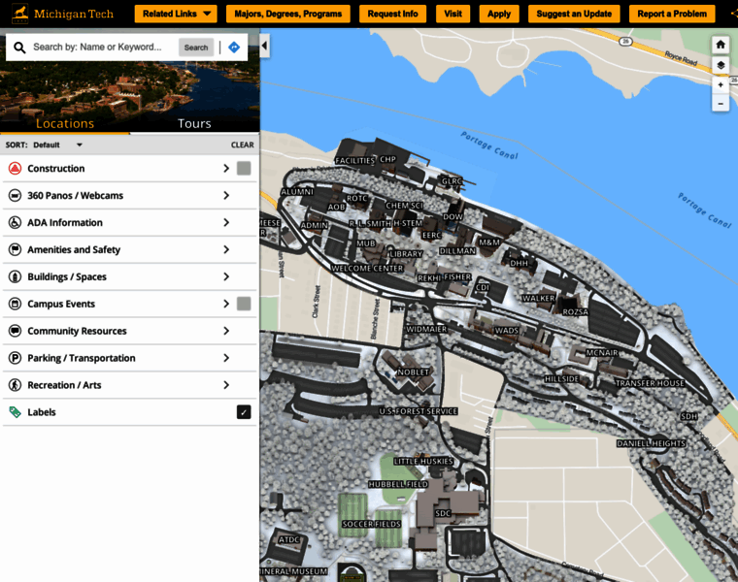
Task: Click the ADA Information wheelchair icon
Action: (x=16, y=222)
